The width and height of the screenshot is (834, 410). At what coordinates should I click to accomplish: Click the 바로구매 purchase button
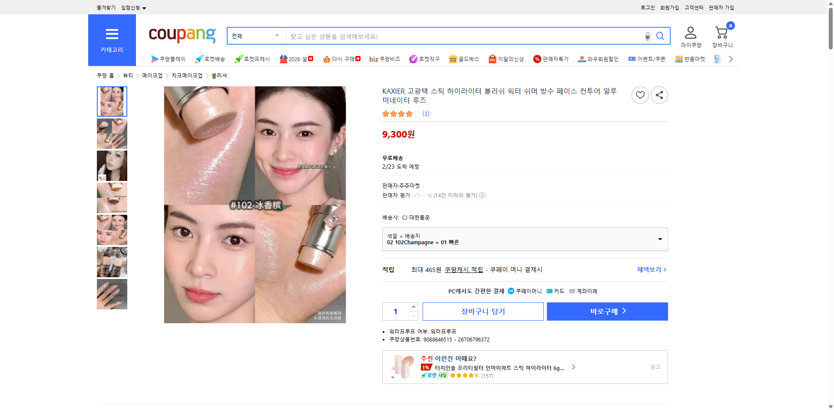607,311
